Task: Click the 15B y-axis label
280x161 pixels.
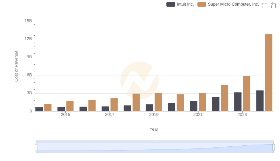Action: pos(28,21)
